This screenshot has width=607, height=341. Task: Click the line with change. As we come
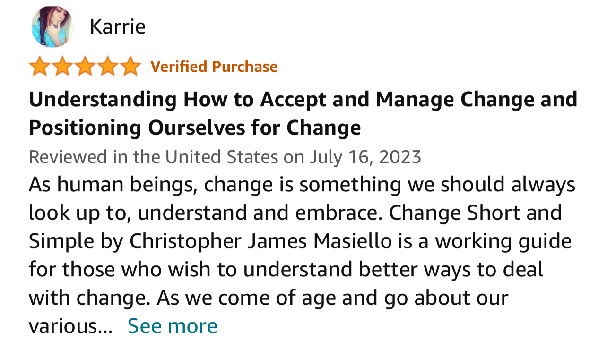[x=269, y=298]
